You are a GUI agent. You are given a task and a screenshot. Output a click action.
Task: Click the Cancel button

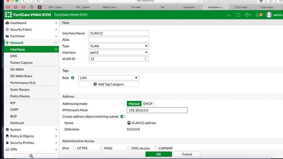[x=187, y=154]
